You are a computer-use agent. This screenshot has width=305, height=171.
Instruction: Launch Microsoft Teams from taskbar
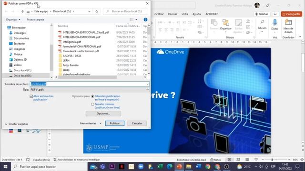(103, 167)
